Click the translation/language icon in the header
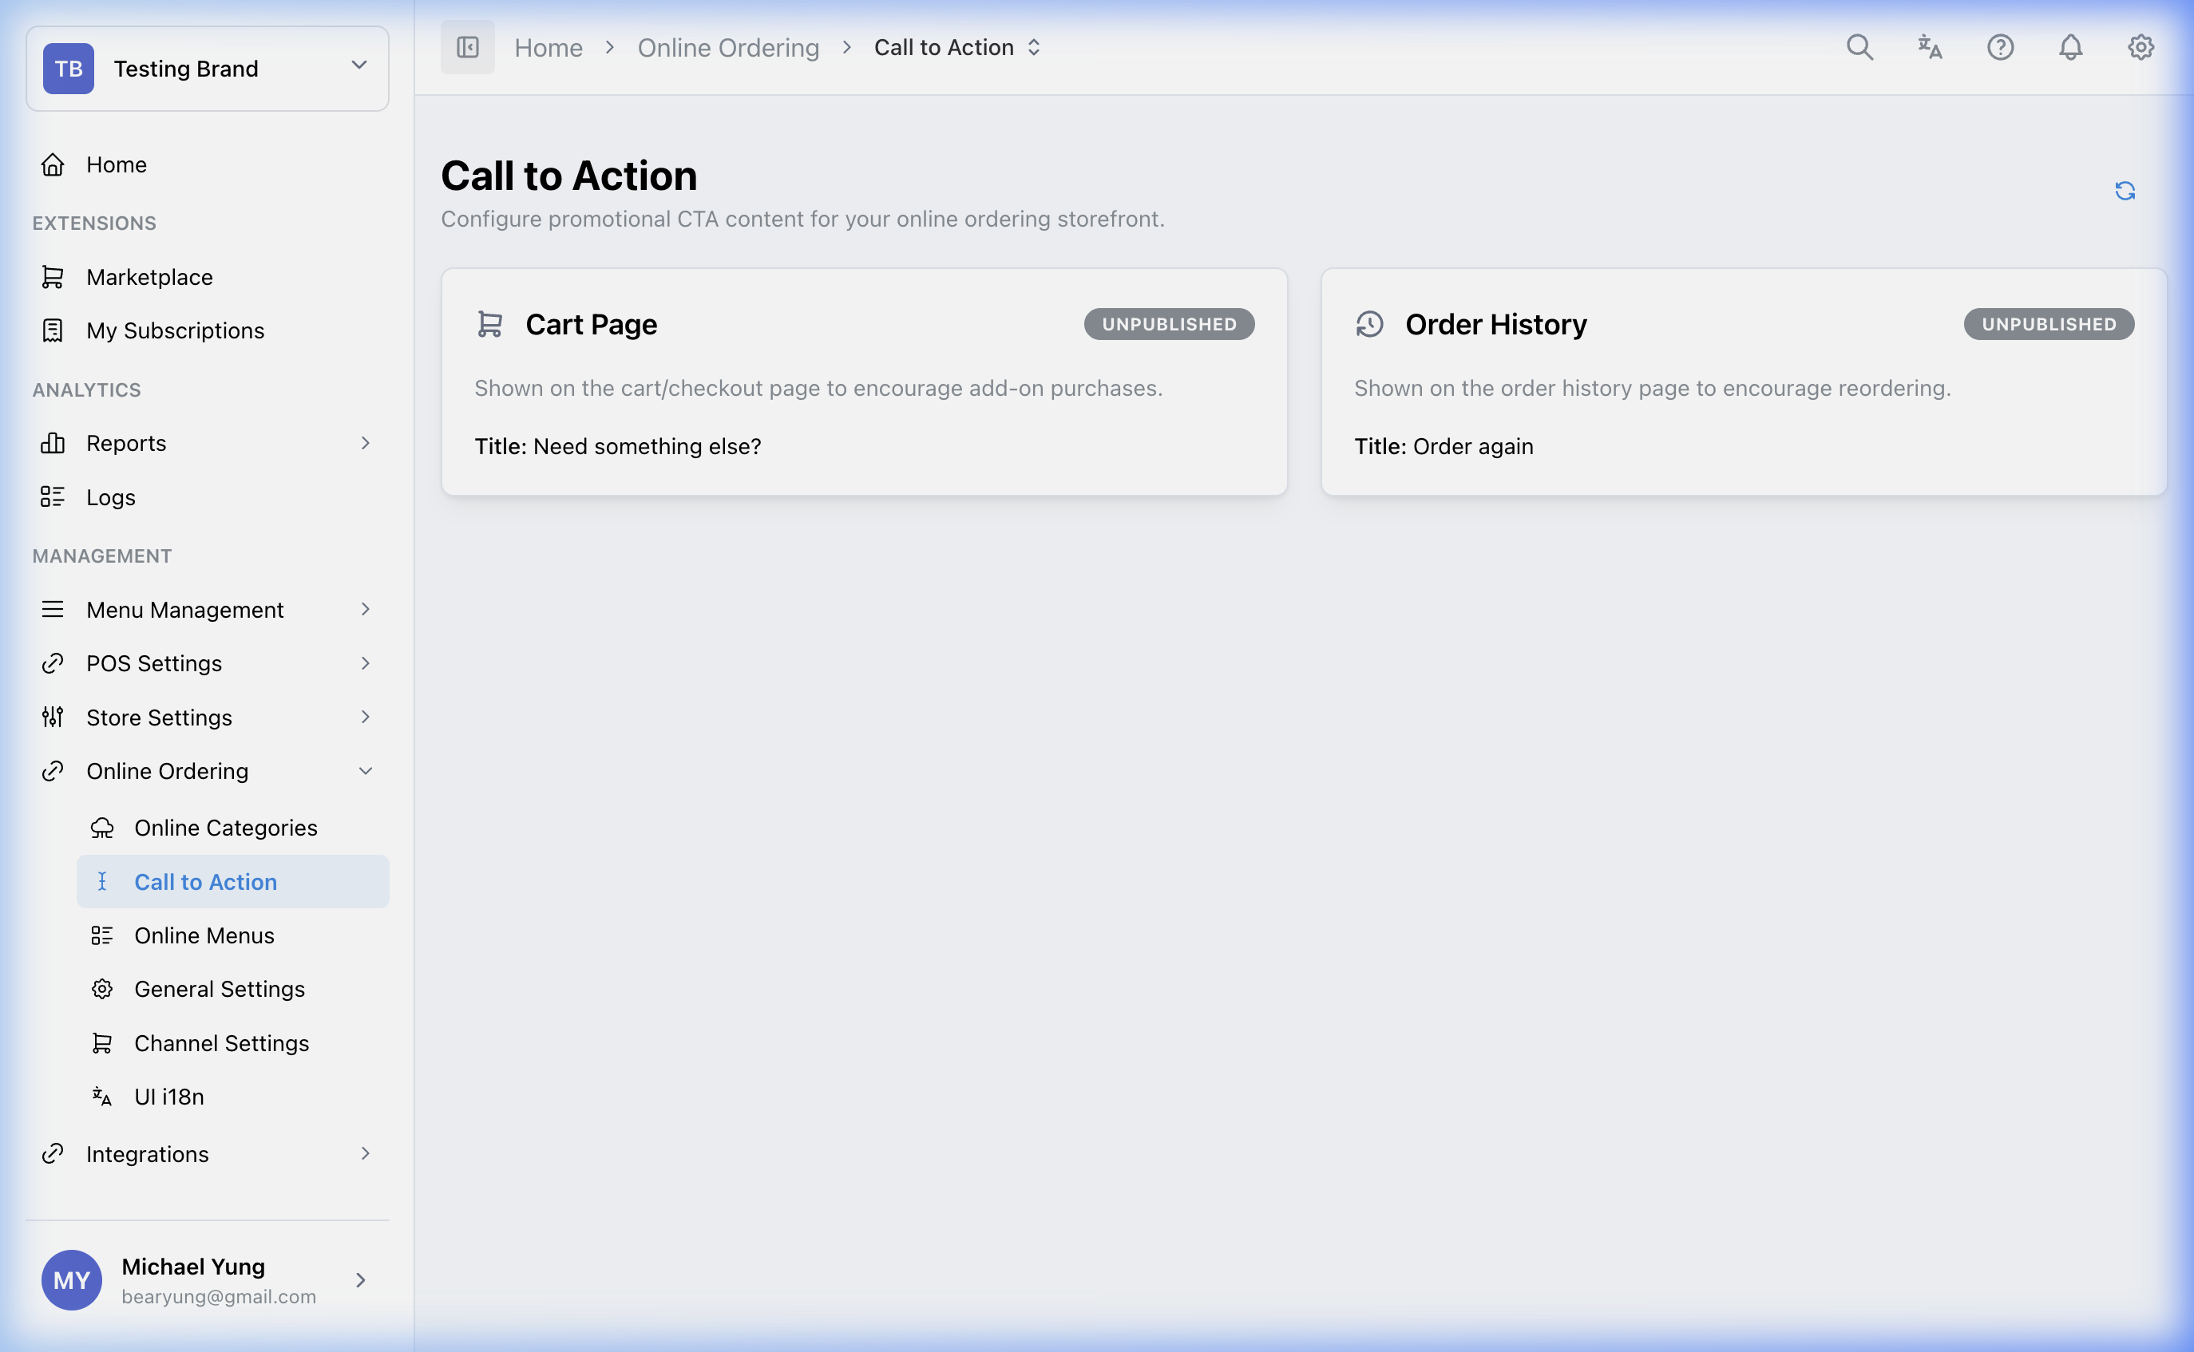The width and height of the screenshot is (2194, 1352). coord(1929,47)
